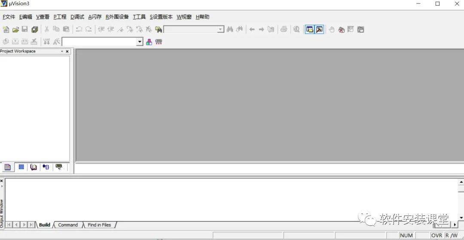Click the Save floppy disk icon
The height and width of the screenshot is (240, 464).
(25, 29)
